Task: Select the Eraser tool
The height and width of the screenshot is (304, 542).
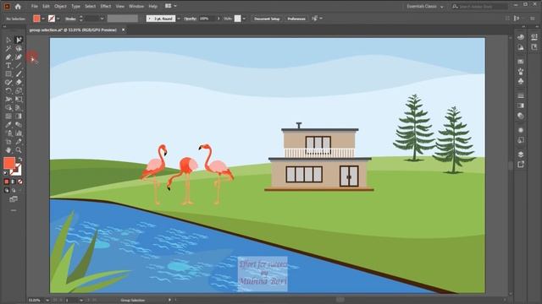Action: click(x=19, y=83)
